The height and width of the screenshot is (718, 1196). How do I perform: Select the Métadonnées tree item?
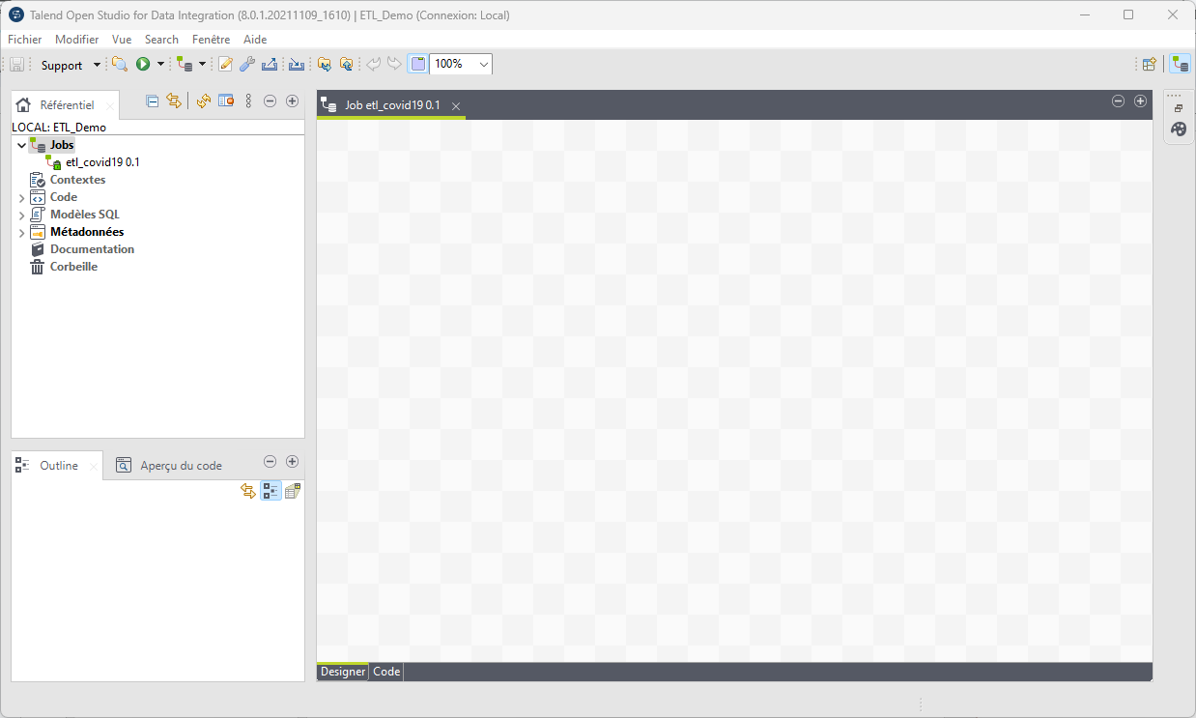coord(87,232)
